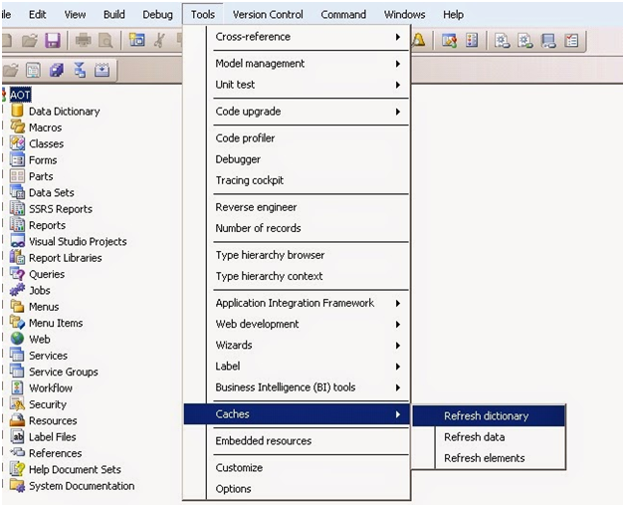This screenshot has height=507, width=625.
Task: Expand the Cross-reference submenu arrow
Action: coord(397,37)
